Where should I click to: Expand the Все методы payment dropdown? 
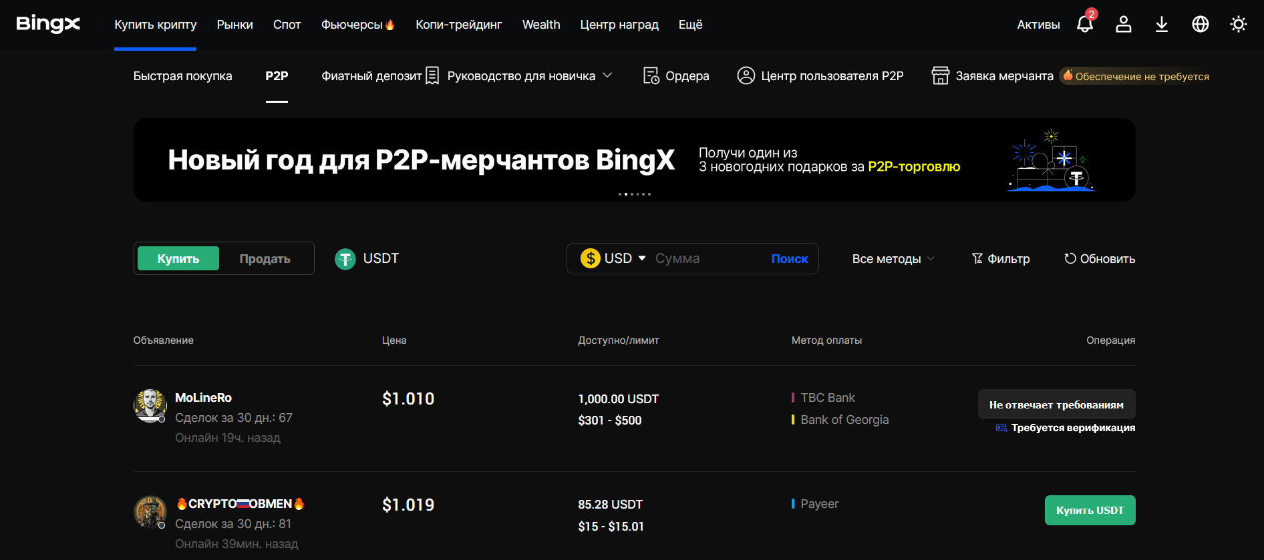pyautogui.click(x=893, y=259)
